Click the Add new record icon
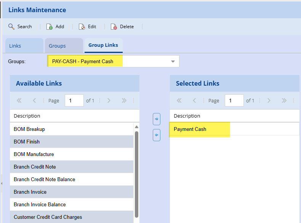 click(x=50, y=27)
